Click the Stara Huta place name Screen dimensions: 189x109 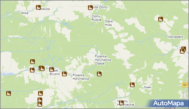(109, 23)
